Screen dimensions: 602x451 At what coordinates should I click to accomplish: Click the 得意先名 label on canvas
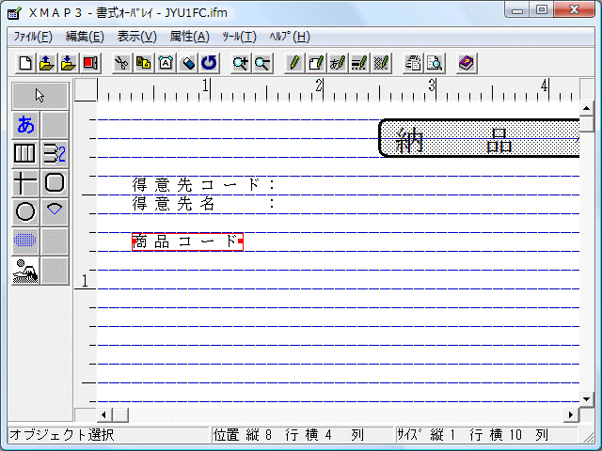pyautogui.click(x=173, y=204)
